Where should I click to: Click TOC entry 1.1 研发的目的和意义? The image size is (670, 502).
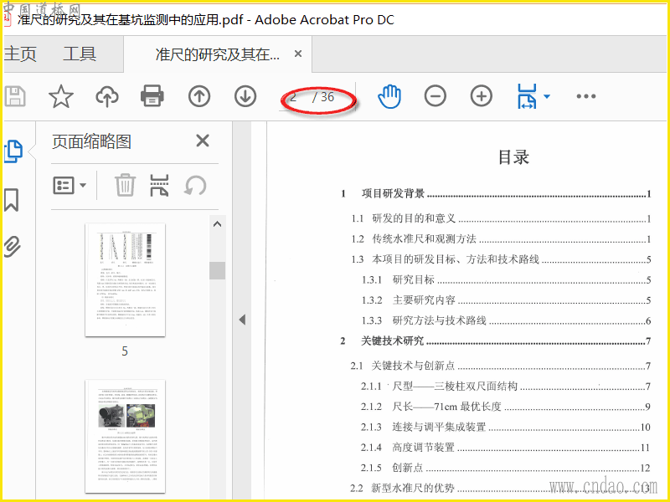coord(501,218)
